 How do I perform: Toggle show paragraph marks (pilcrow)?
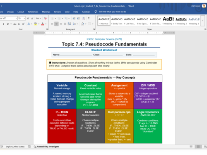pos(89,18)
